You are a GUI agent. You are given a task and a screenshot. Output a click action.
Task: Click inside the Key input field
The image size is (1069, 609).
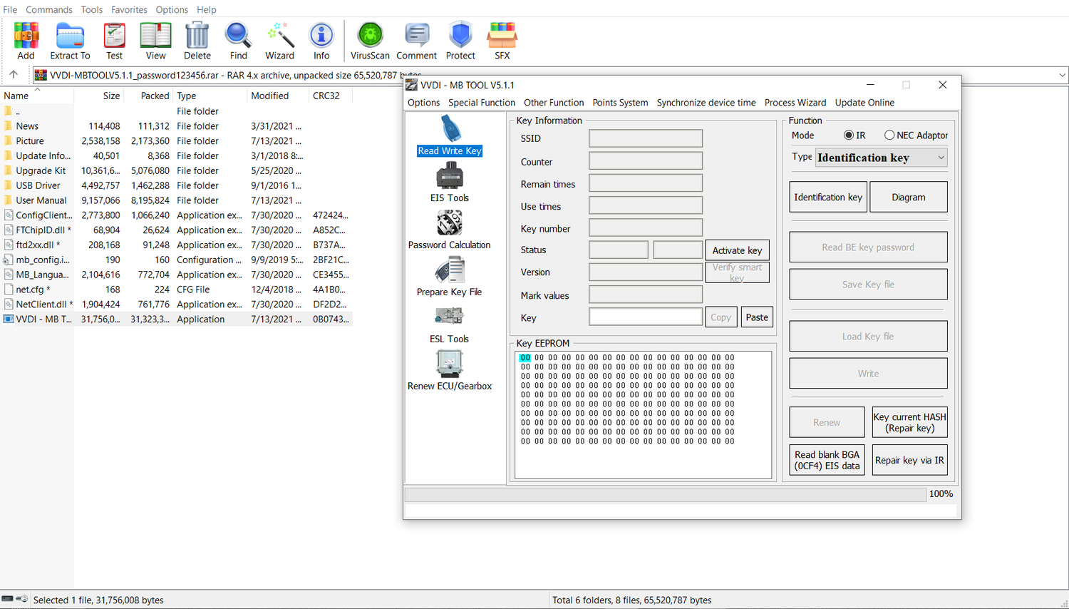(645, 316)
